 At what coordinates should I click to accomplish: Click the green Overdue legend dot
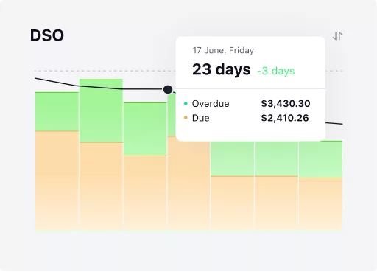(186, 104)
